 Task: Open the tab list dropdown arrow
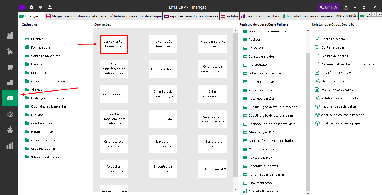(370, 14)
